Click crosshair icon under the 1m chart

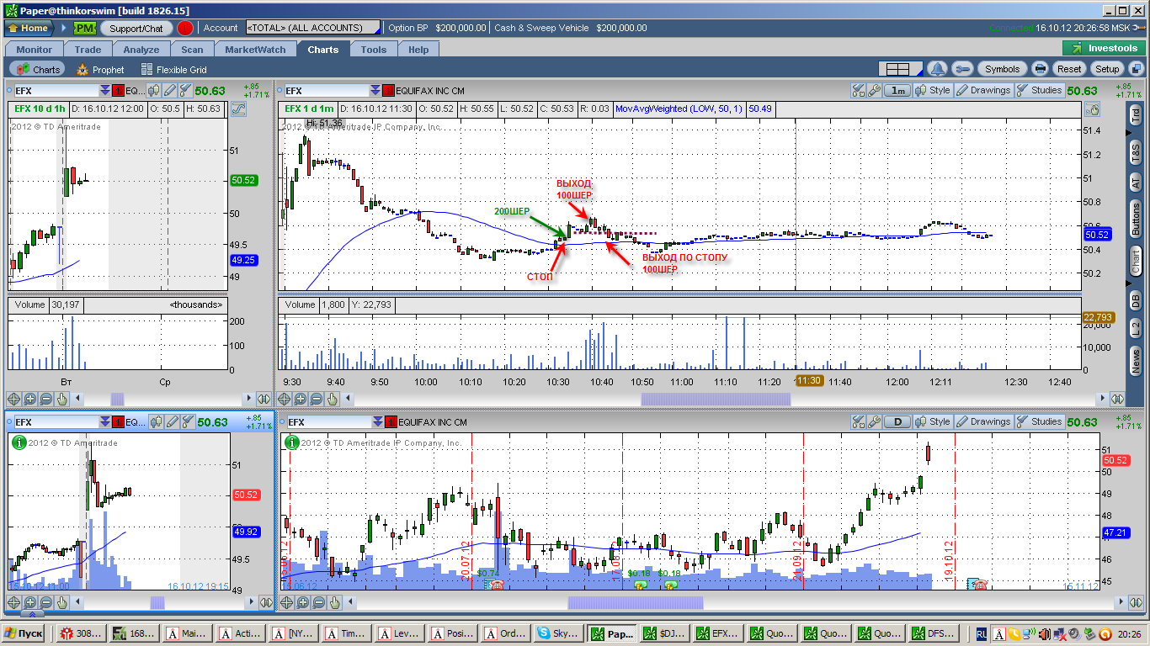[x=285, y=400]
